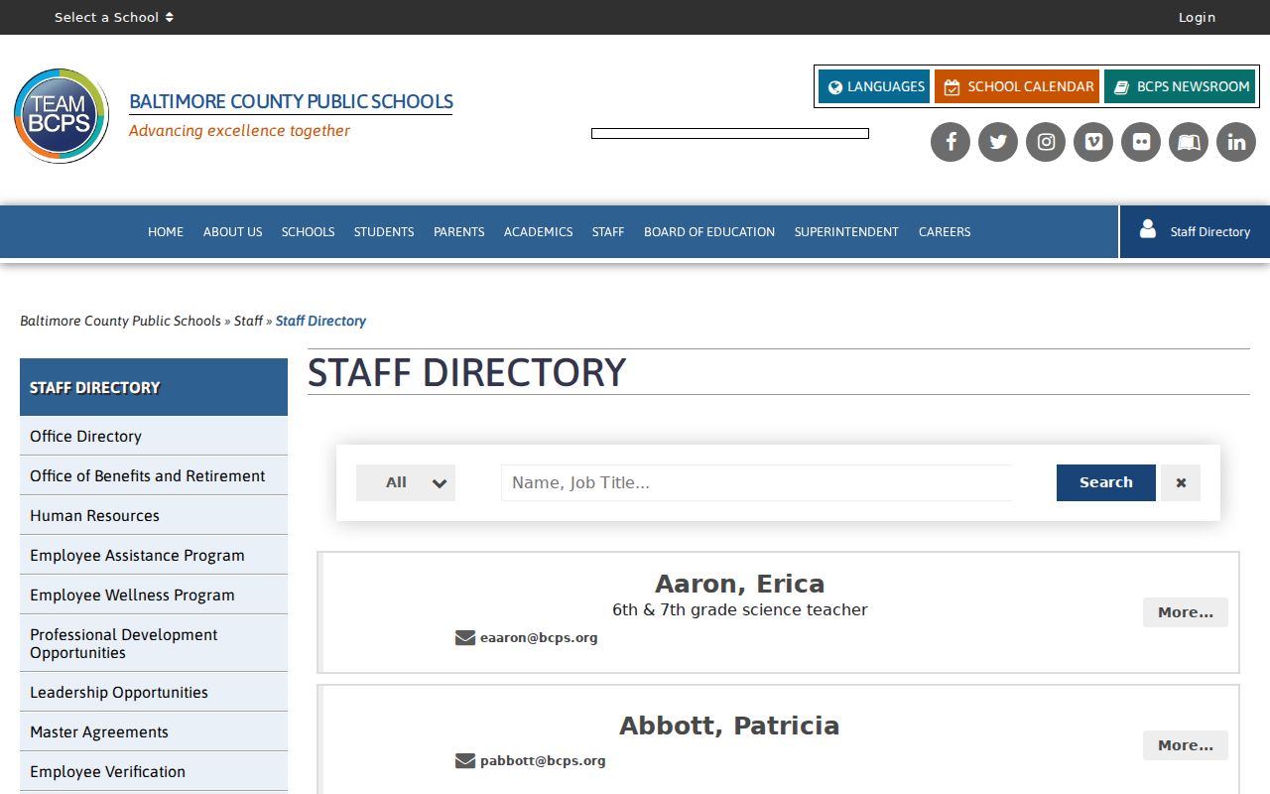Screen dimensions: 1270x794
Task: Click the Aaron, Erica name heading
Action: 739,584
